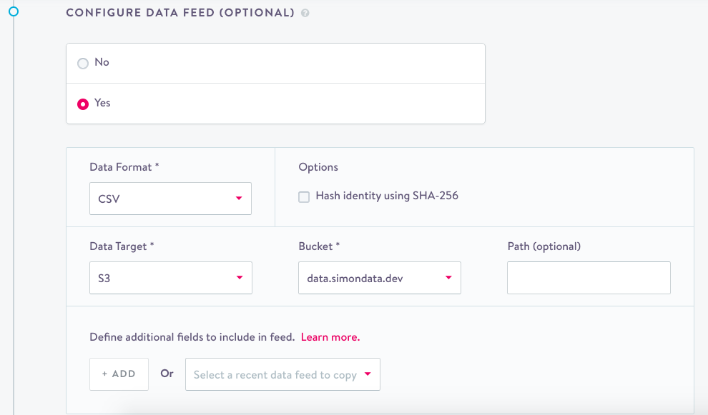Follow the Learn more link
Viewport: 708px width, 415px height.
click(x=330, y=337)
